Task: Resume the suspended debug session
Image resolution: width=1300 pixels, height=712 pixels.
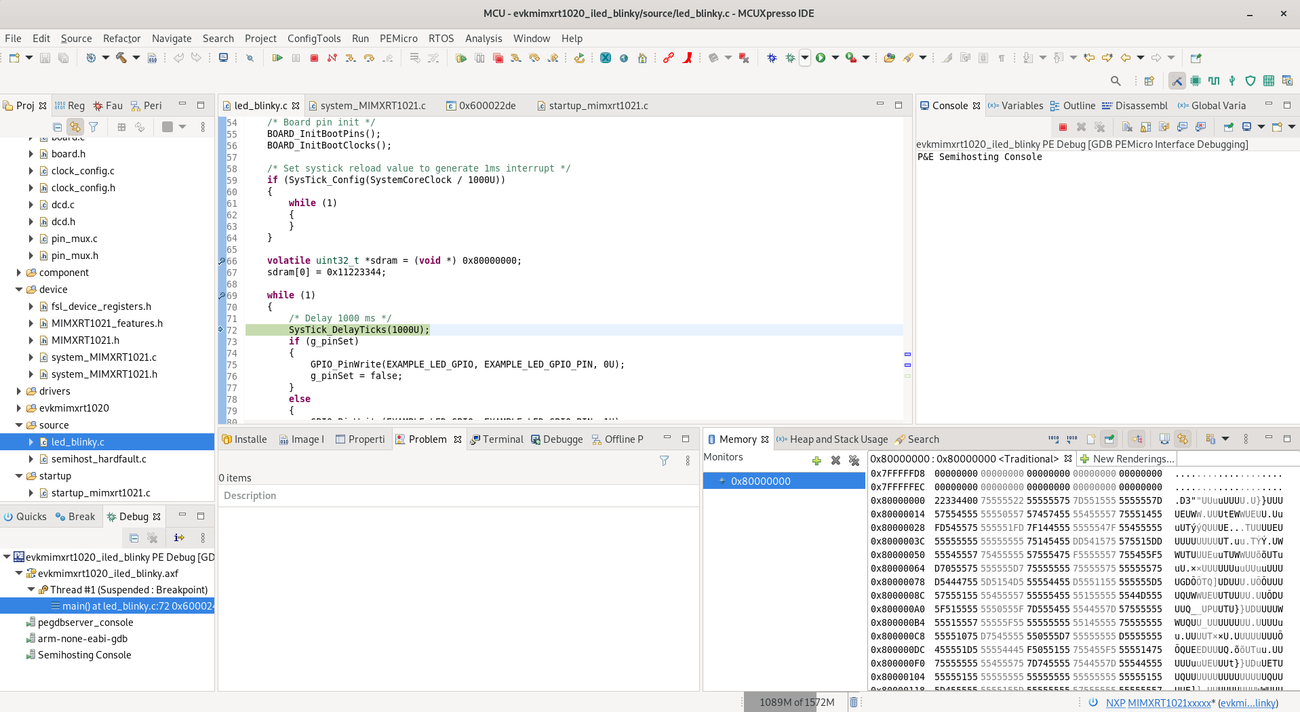Action: (277, 58)
